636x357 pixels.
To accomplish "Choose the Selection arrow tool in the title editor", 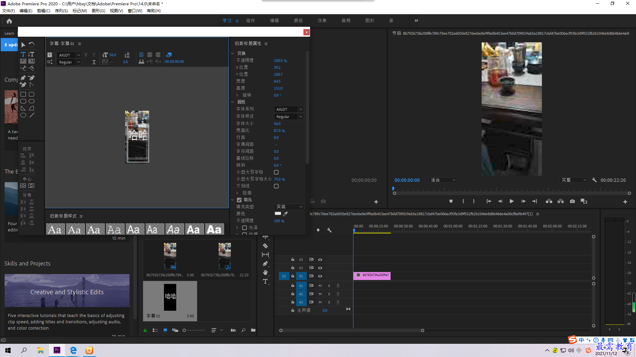I will 23,45.
